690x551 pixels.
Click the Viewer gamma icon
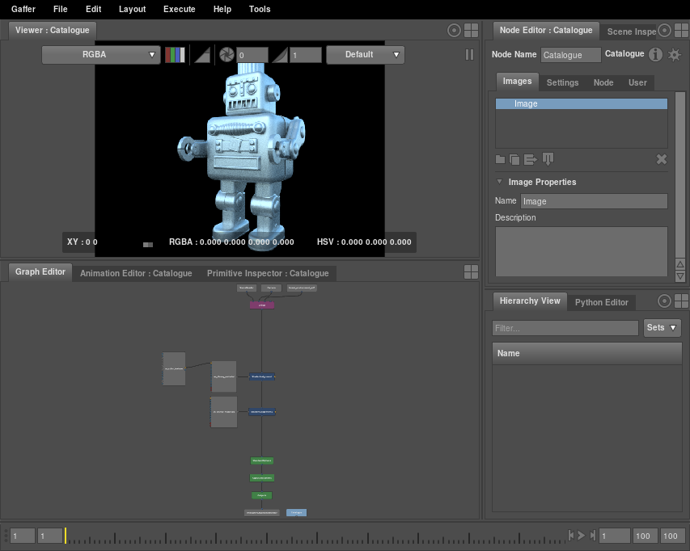pyautogui.click(x=279, y=55)
